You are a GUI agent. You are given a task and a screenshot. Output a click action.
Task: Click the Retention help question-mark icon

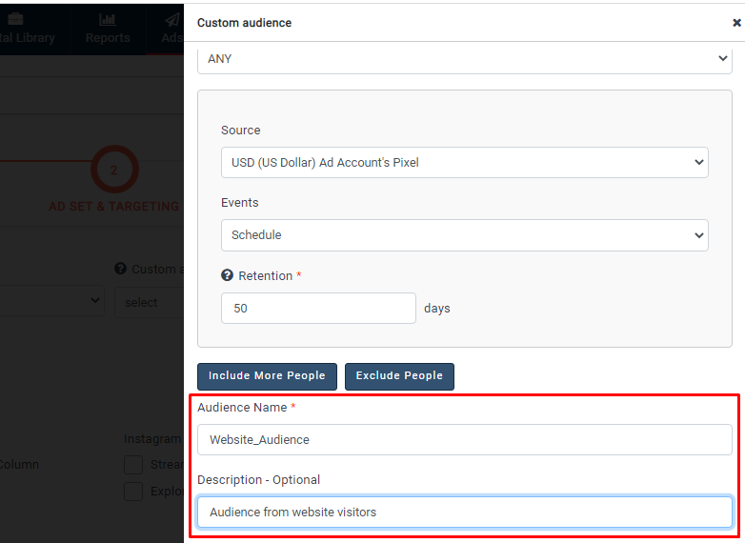point(227,275)
